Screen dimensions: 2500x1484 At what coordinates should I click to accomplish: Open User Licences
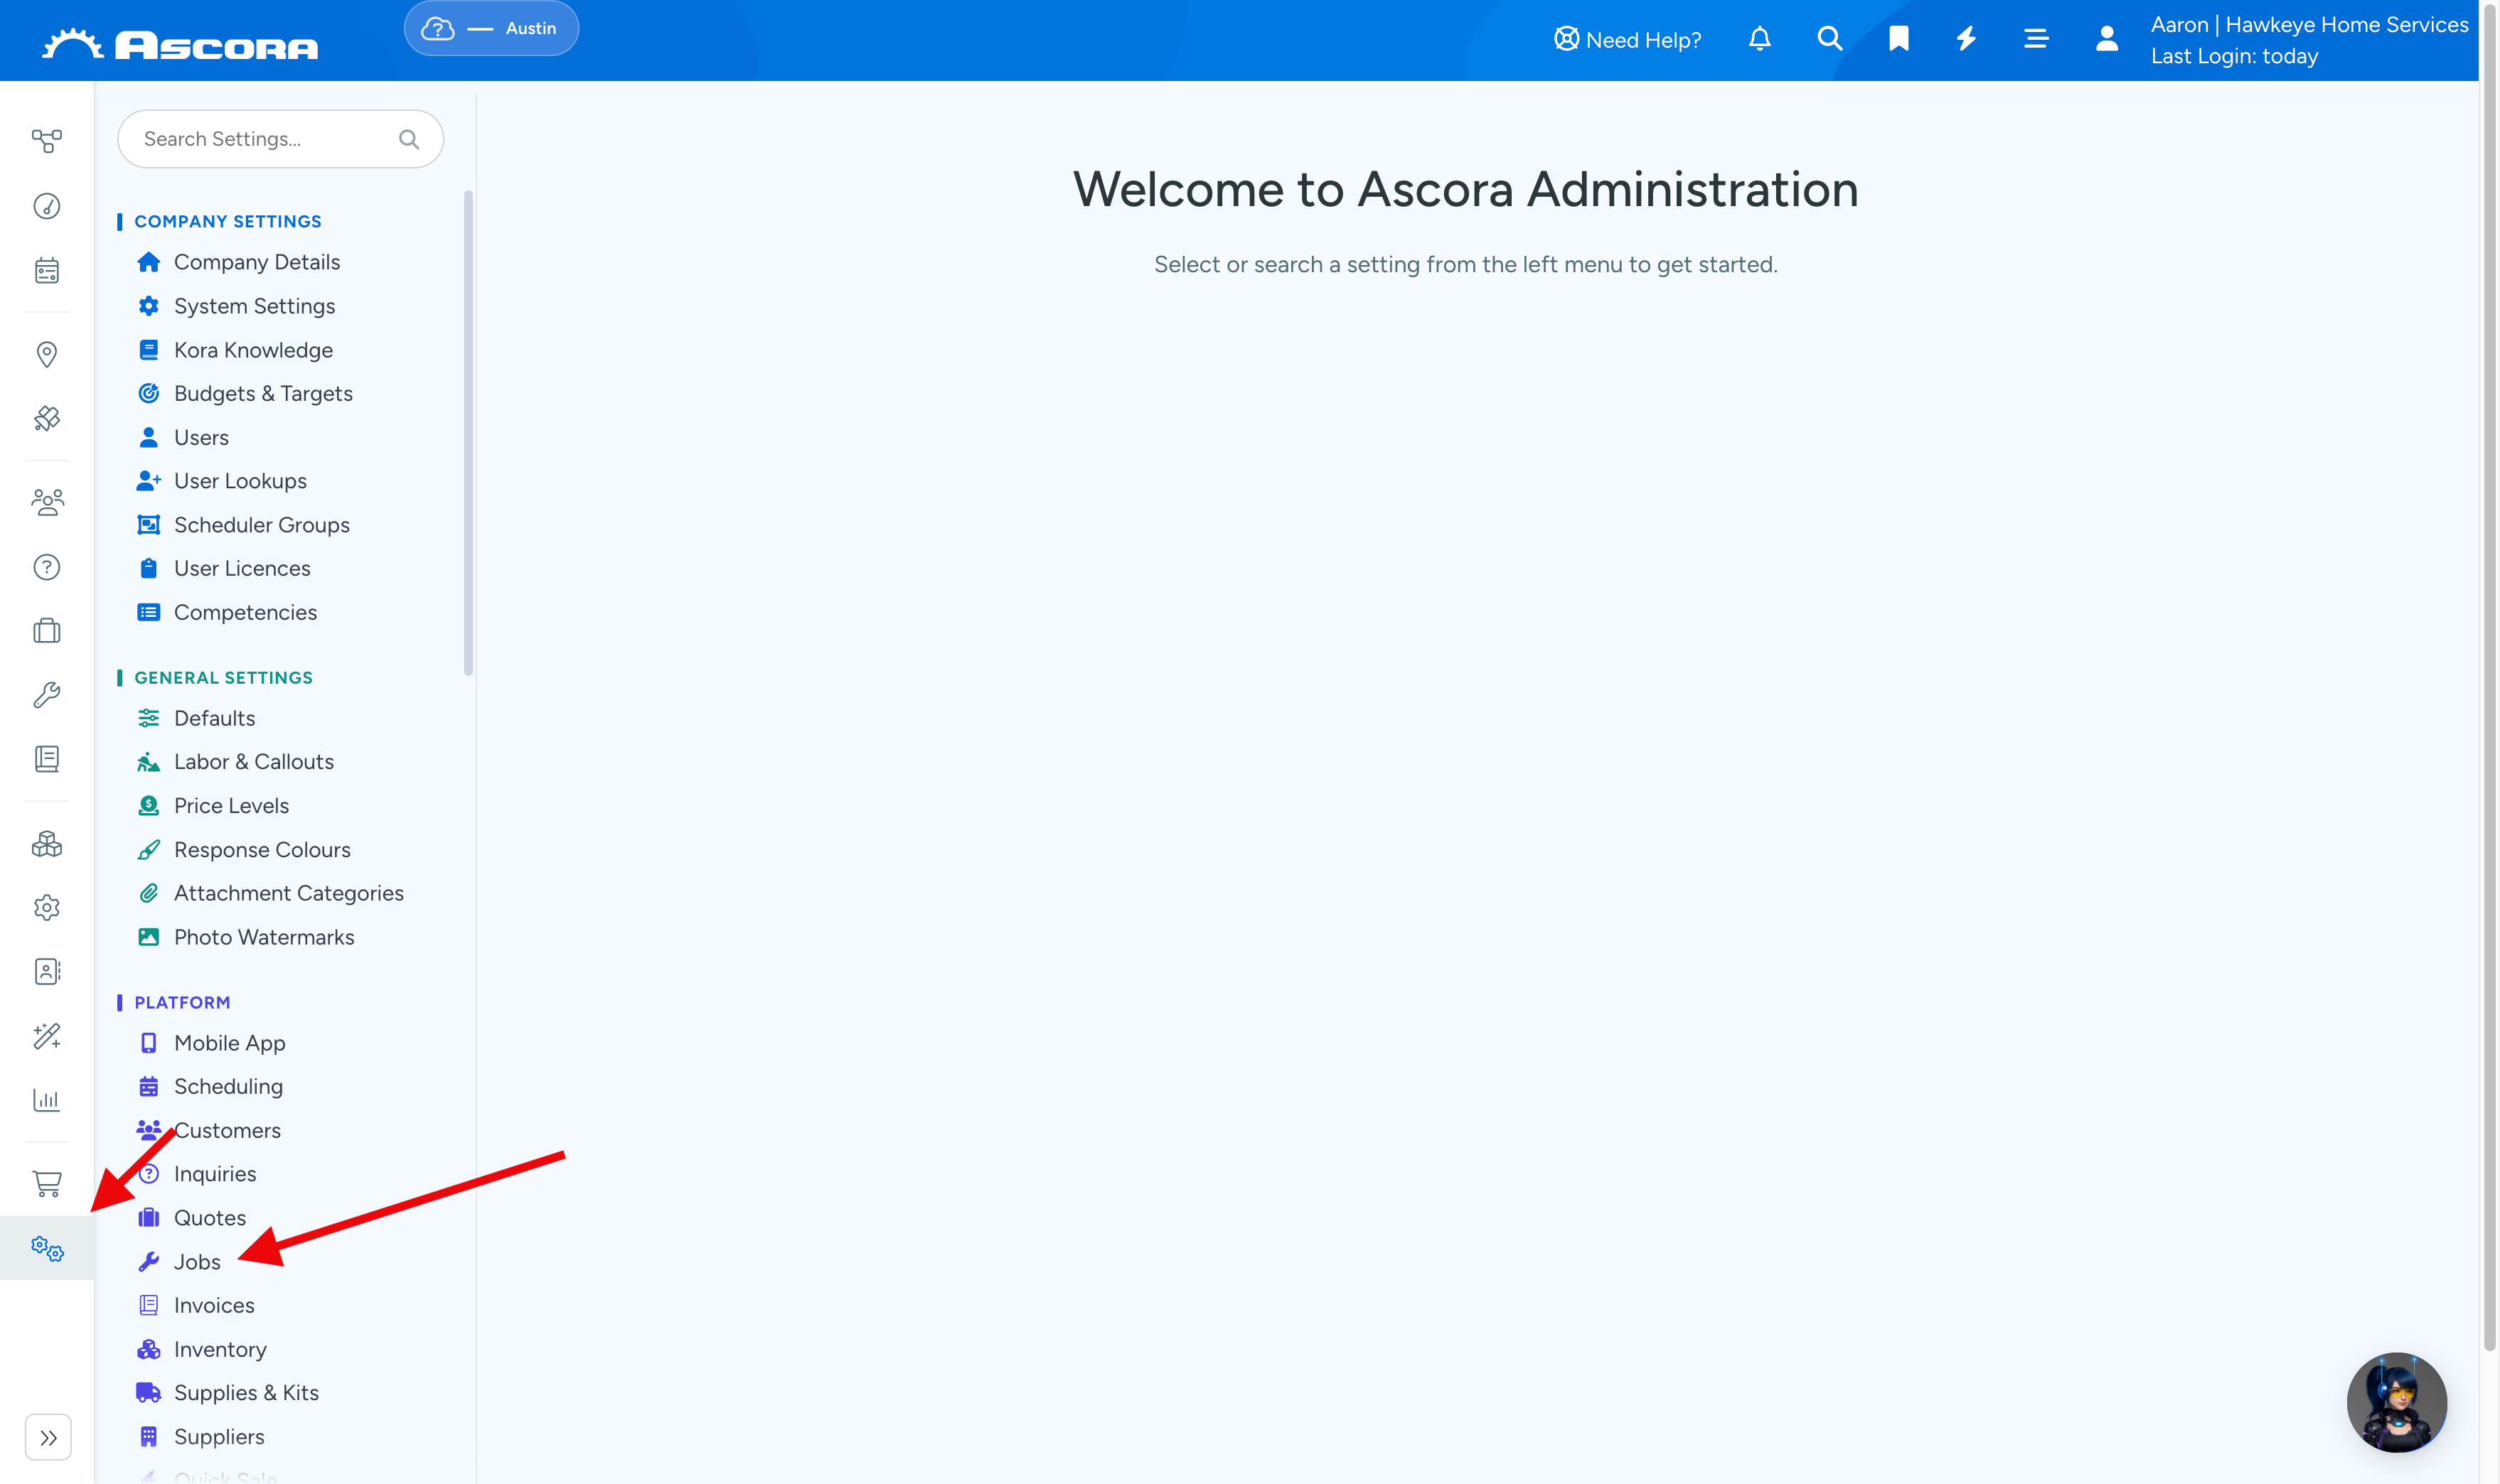point(242,568)
